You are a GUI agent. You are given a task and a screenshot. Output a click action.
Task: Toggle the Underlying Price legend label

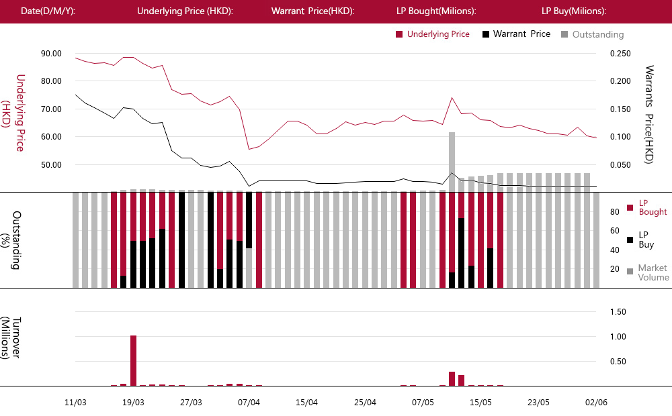(438, 34)
